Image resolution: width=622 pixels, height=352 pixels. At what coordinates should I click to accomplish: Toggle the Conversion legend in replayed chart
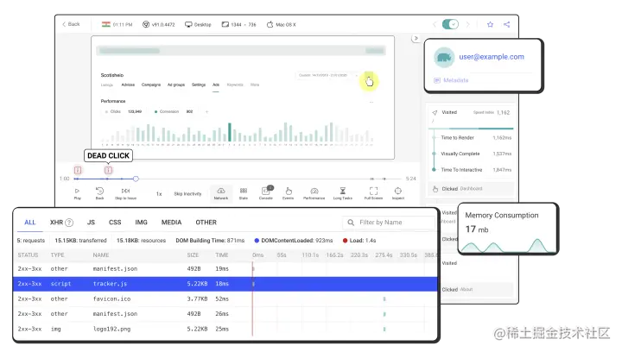(174, 111)
